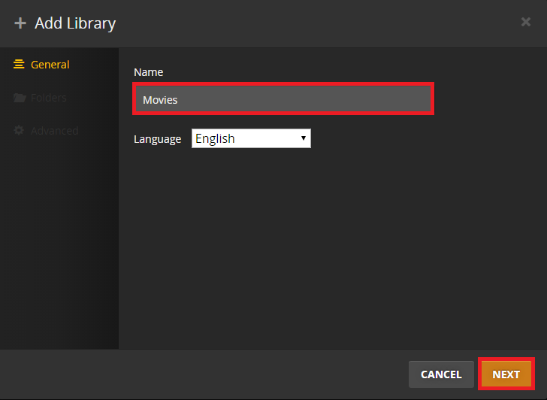Viewport: 547px width, 400px height.
Task: Switch to the Folders tab
Action: 48,98
